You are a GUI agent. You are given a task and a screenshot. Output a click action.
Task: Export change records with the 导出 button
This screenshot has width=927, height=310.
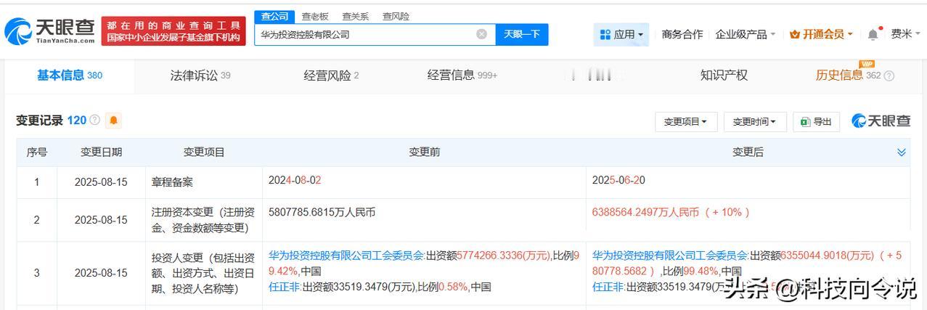pos(816,122)
